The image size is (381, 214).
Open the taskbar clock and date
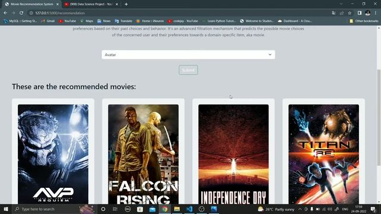[x=358, y=209]
